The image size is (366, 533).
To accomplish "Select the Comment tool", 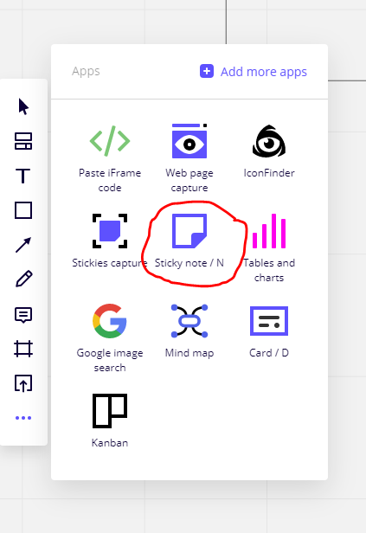I will [x=23, y=315].
